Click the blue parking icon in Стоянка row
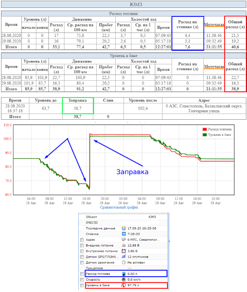The image size is (247, 292). coord(124,234)
